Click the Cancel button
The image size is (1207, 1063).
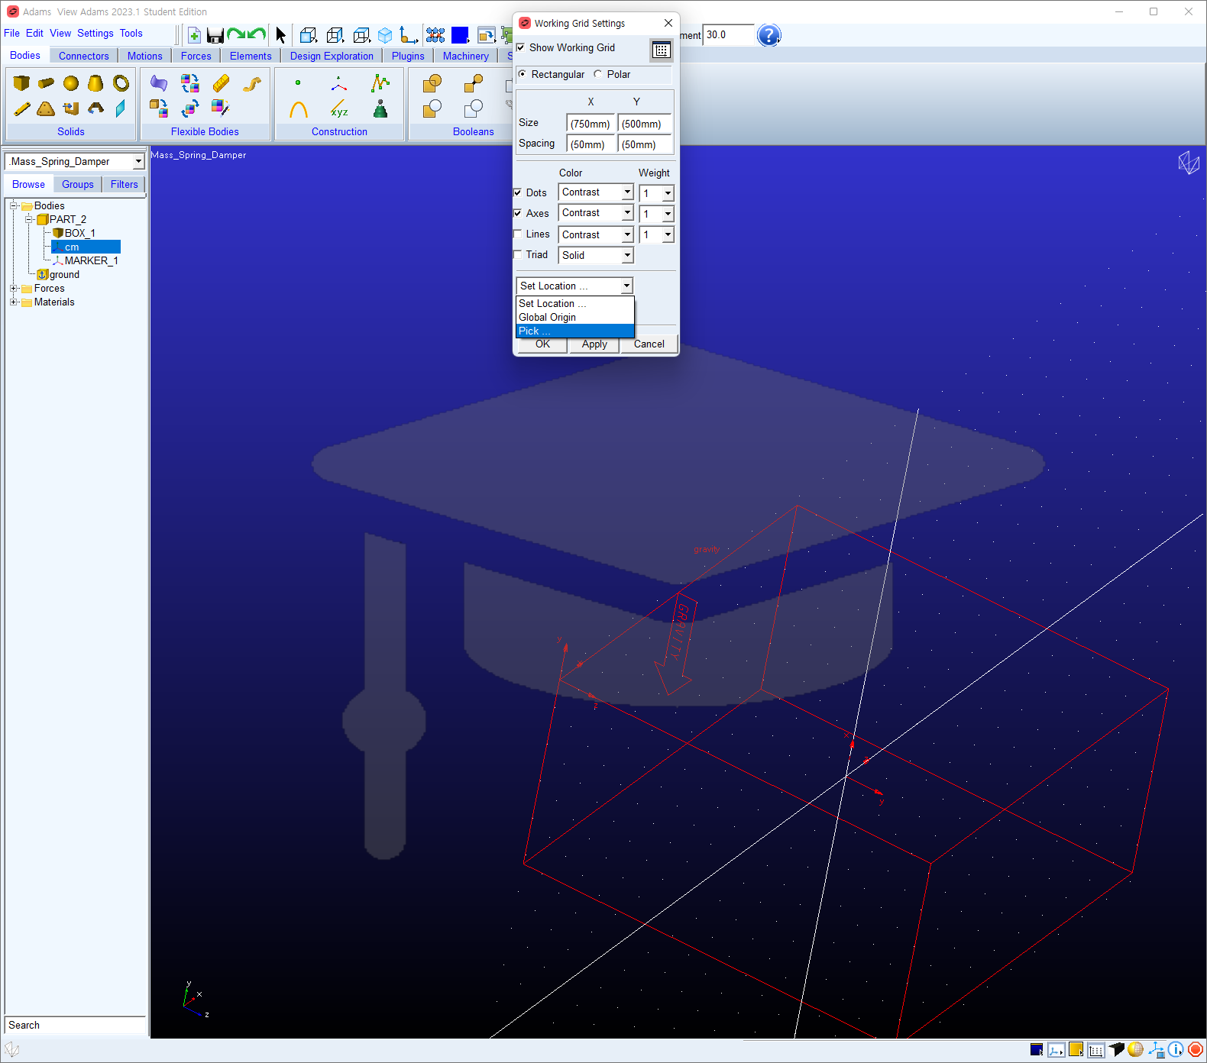coord(649,344)
